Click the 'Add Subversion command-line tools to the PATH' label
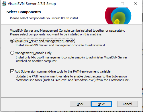Viewport: 143px width, 112px height. [62, 71]
